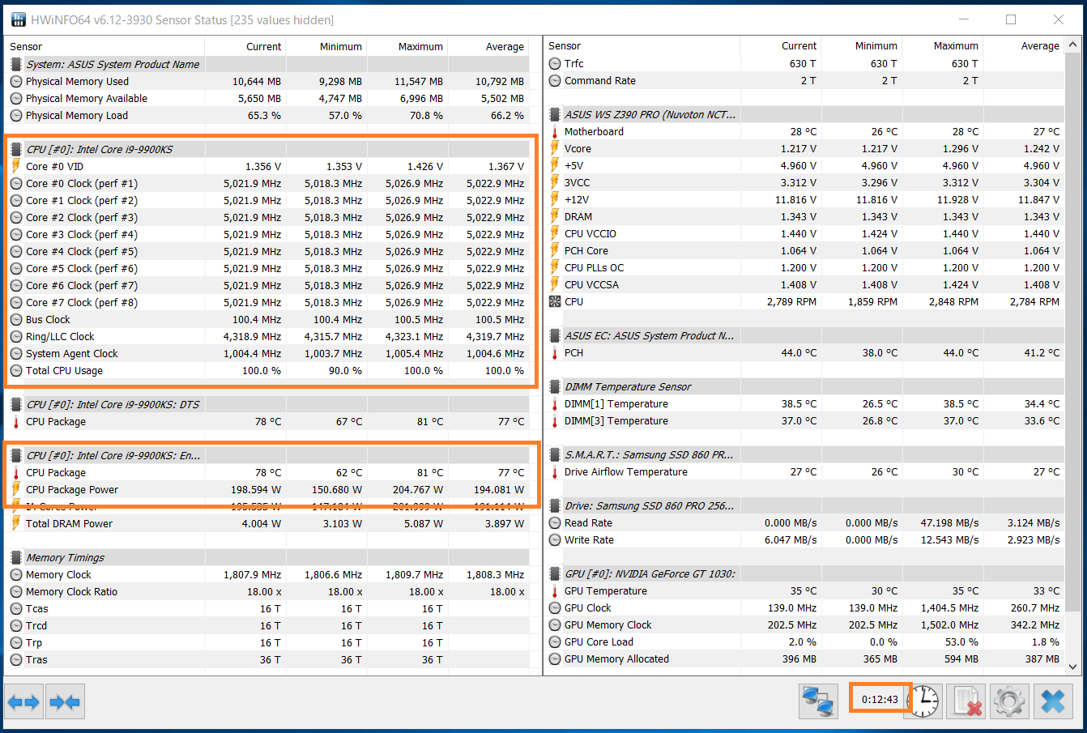Click chip icon beside Memory Timings header
The width and height of the screenshot is (1087, 733).
pos(16,557)
